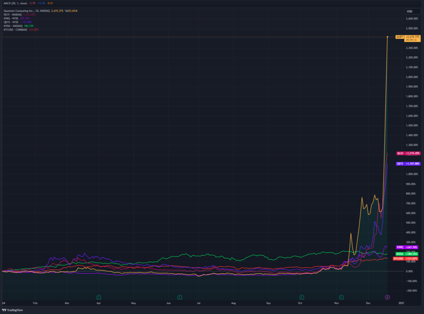Click the 2,000.00% price scale value

pyautogui.click(x=412, y=77)
